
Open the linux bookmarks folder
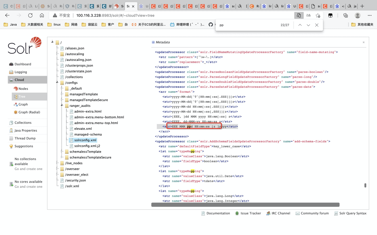54,25
